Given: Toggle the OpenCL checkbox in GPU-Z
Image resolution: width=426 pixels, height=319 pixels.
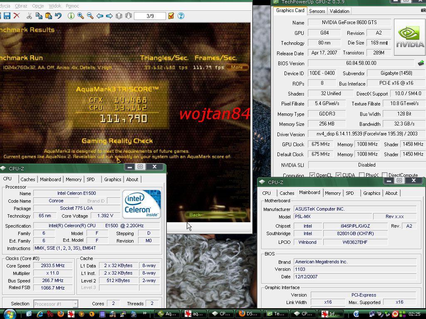Looking at the screenshot, I should coord(312,175).
